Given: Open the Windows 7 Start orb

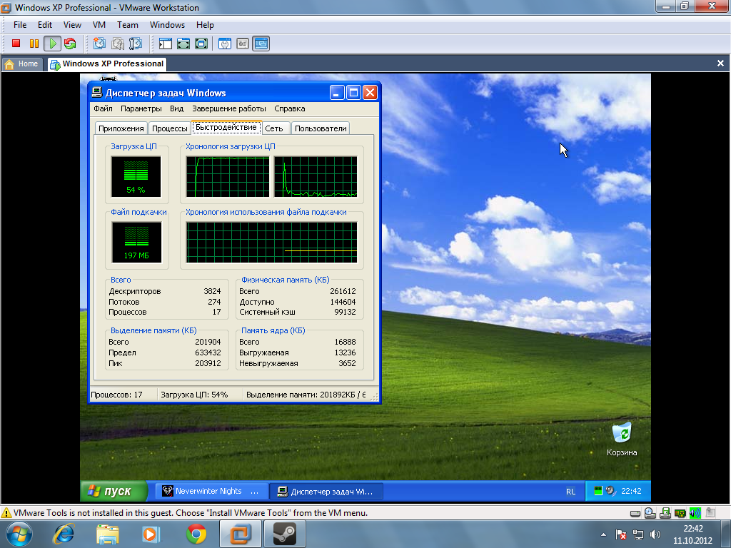Looking at the screenshot, I should pos(19,534).
